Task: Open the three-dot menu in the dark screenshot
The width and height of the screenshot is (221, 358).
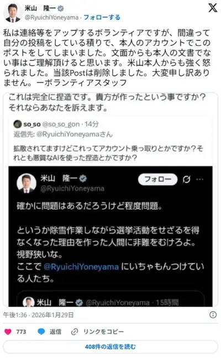Action: [x=199, y=179]
